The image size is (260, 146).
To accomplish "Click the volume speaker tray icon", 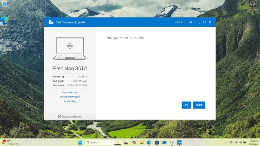I will tap(240, 142).
